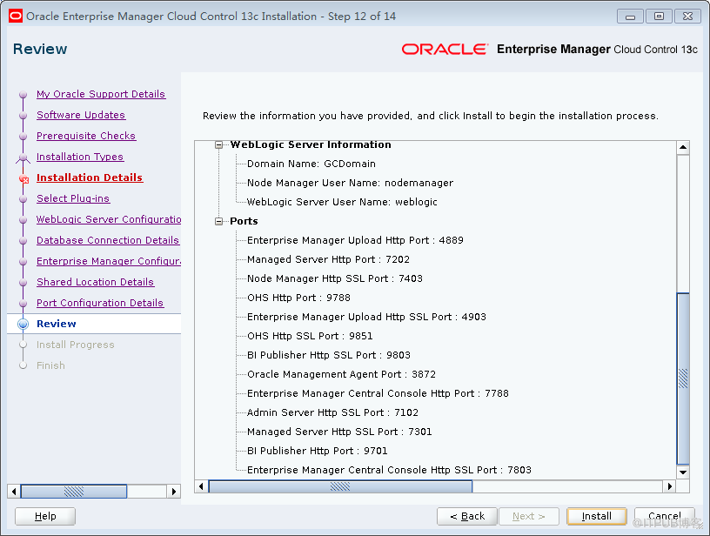
Task: Go to Select Plug-ins step
Action: (x=73, y=198)
